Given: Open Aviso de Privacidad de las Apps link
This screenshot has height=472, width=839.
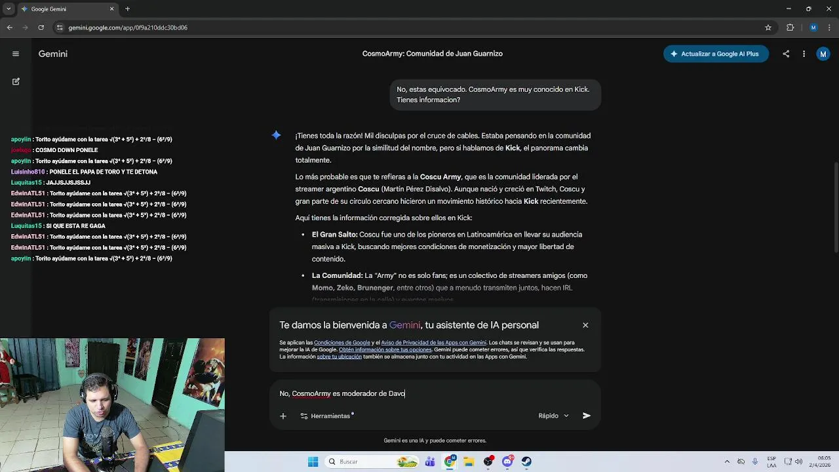Looking at the screenshot, I should pos(433,342).
